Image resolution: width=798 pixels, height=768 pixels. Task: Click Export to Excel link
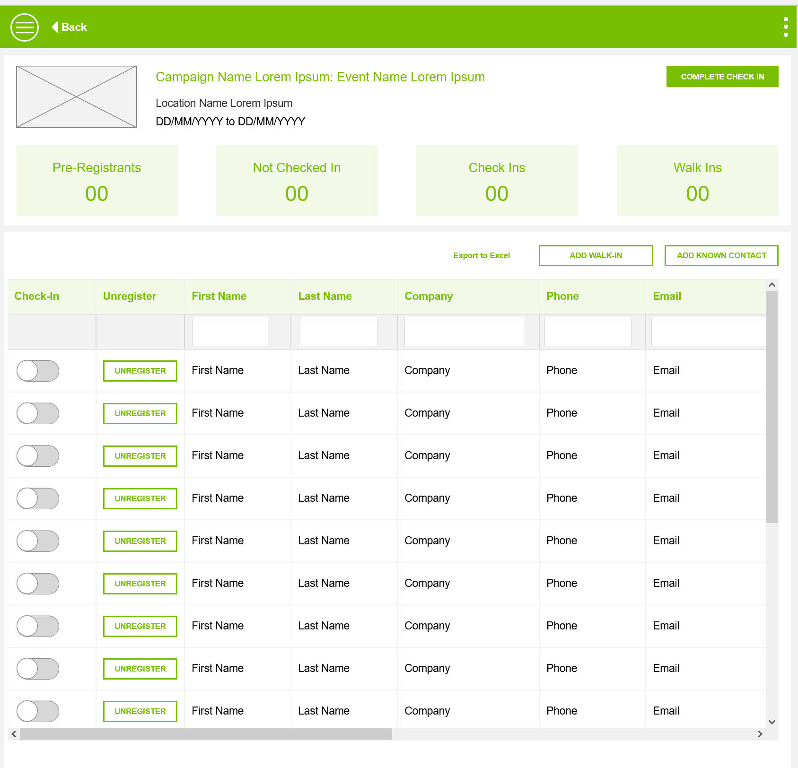click(481, 255)
